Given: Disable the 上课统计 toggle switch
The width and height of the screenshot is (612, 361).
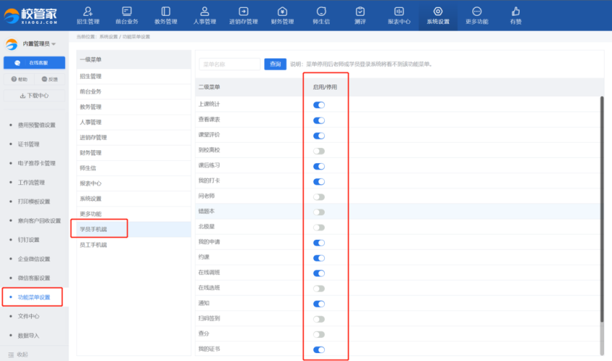Looking at the screenshot, I should [x=318, y=105].
